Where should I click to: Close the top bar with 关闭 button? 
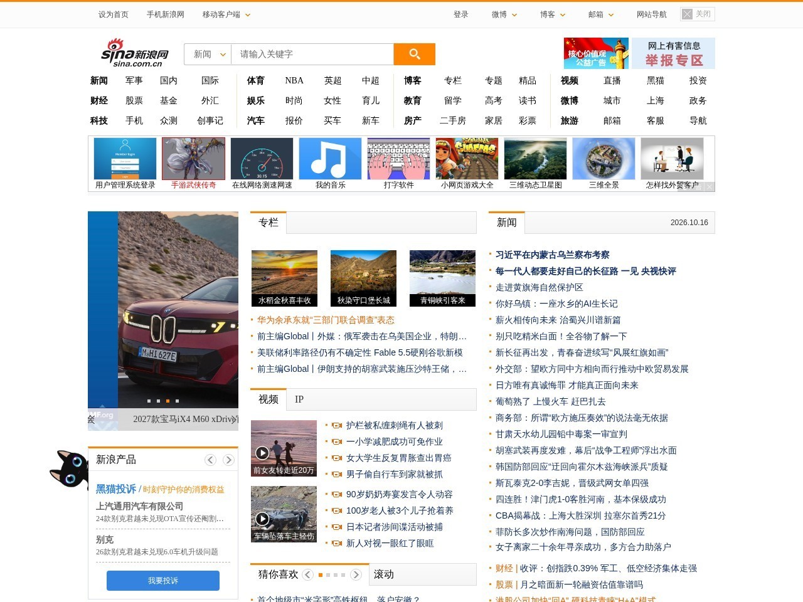pos(698,14)
